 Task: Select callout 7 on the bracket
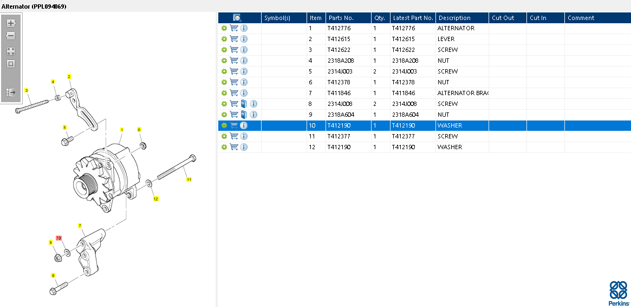point(80,225)
